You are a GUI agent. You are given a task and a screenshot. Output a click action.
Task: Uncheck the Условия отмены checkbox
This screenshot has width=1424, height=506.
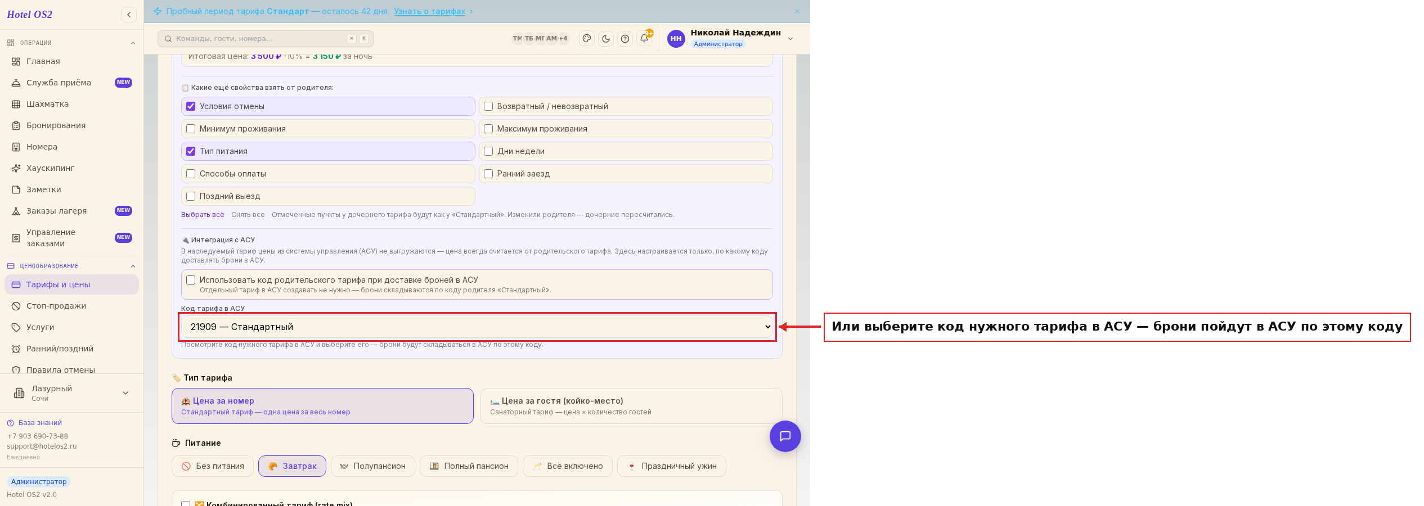coord(191,106)
